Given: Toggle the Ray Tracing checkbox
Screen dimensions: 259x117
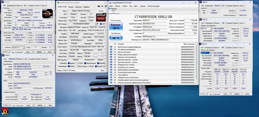Looking at the screenshot, I should click(77, 66).
